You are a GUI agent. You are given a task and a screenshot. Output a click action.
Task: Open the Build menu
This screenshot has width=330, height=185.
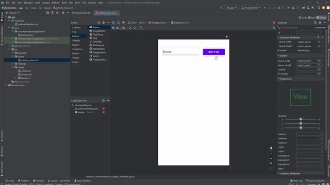[x=64, y=3]
